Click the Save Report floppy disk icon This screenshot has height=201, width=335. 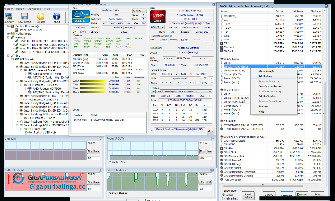tap(25, 16)
